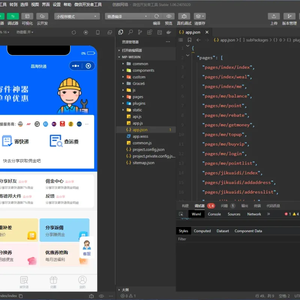Select the Sources devtools tab
The height and width of the screenshot is (300, 300).
[x=234, y=214]
